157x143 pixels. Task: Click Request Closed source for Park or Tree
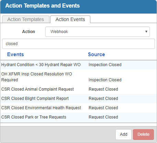(103, 117)
